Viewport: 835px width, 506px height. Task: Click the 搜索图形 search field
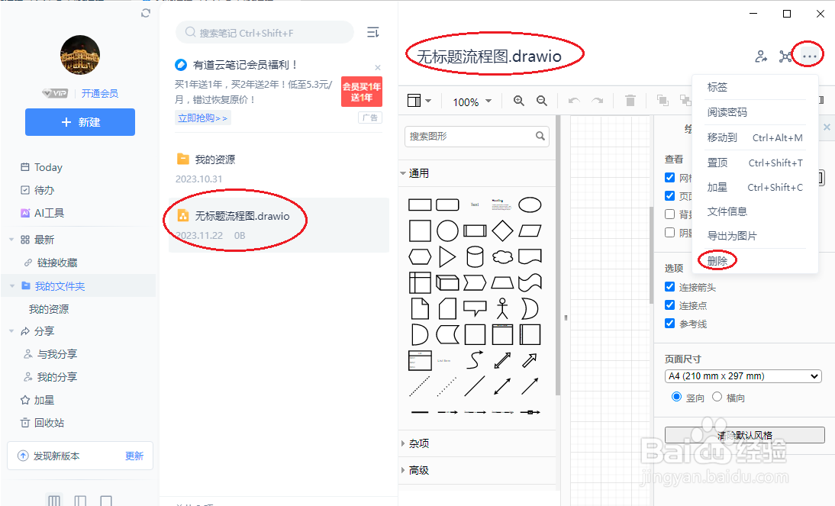tap(476, 137)
